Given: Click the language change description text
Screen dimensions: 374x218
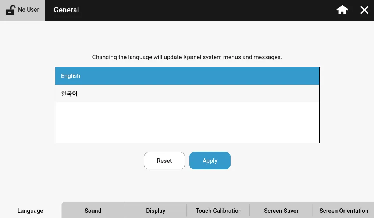Looking at the screenshot, I should 187,57.
